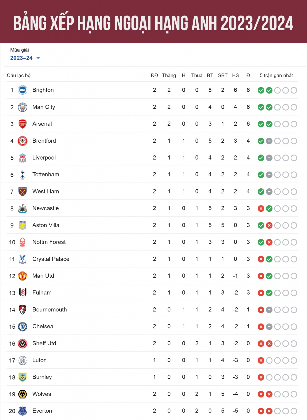
Task: Open the 2023–24 season dropdown arrow
Action: click(38, 58)
